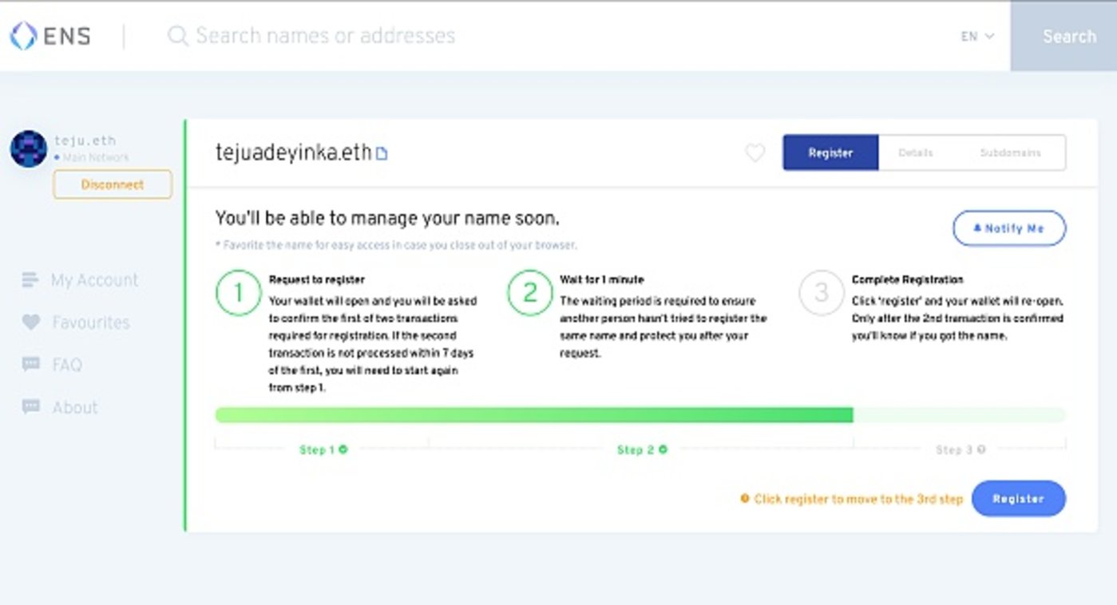Viewport: 1117px width, 605px height.
Task: Click the About chat bubble icon
Action: click(x=30, y=407)
